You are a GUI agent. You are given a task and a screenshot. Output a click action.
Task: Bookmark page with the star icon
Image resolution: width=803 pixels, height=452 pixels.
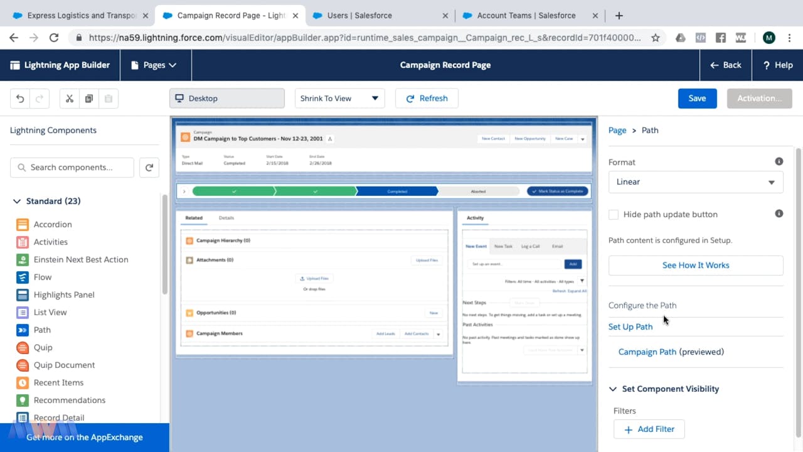(x=656, y=38)
